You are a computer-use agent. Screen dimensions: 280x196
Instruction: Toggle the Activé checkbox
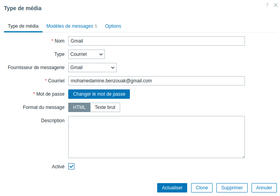pyautogui.click(x=71, y=166)
